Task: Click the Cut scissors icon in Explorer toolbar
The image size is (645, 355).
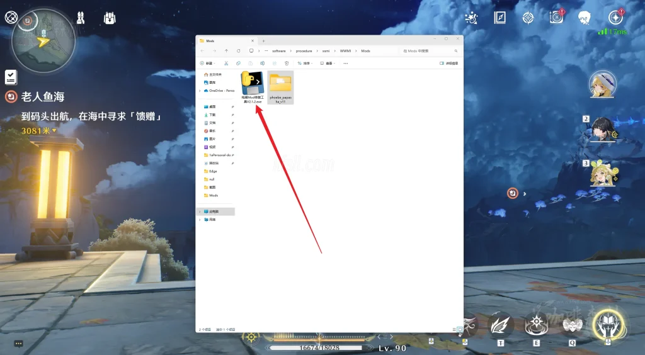Action: tap(226, 64)
